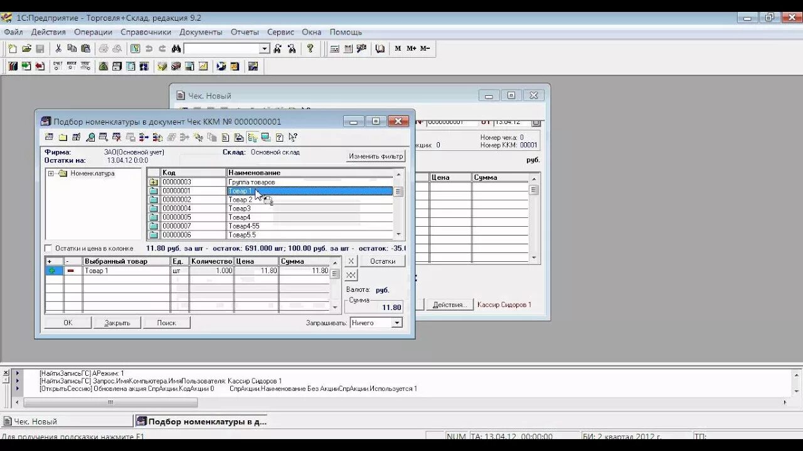Click the Open file icon in main toolbar
The height and width of the screenshot is (451, 803).
[26, 49]
